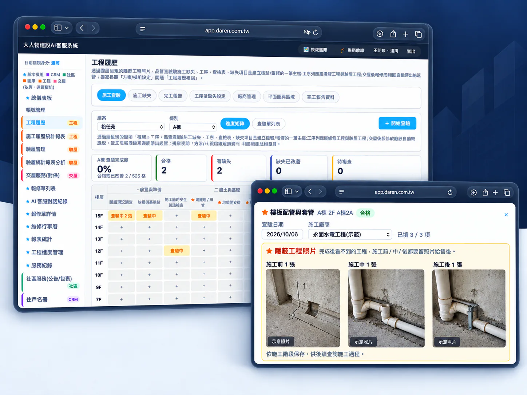Go forward in the back browser window

pyautogui.click(x=94, y=28)
